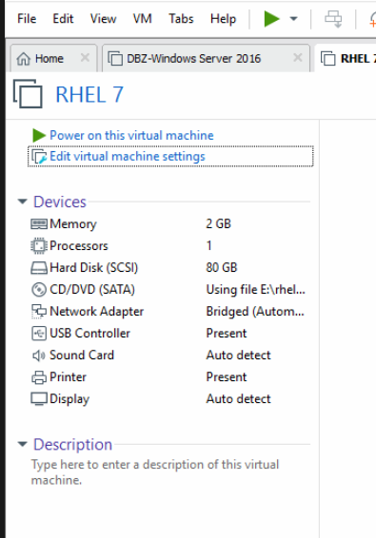376x538 pixels.
Task: Click the 80 GB disk size value
Action: click(222, 268)
